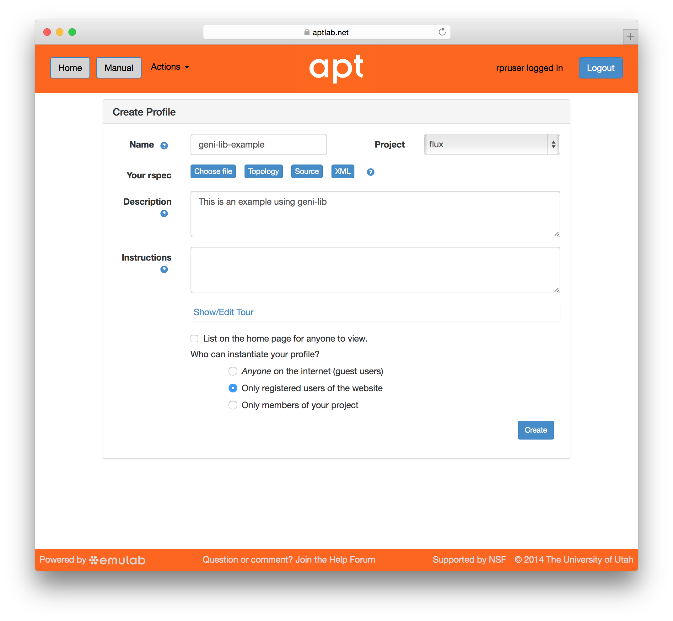Click the Choose file icon button

point(214,172)
